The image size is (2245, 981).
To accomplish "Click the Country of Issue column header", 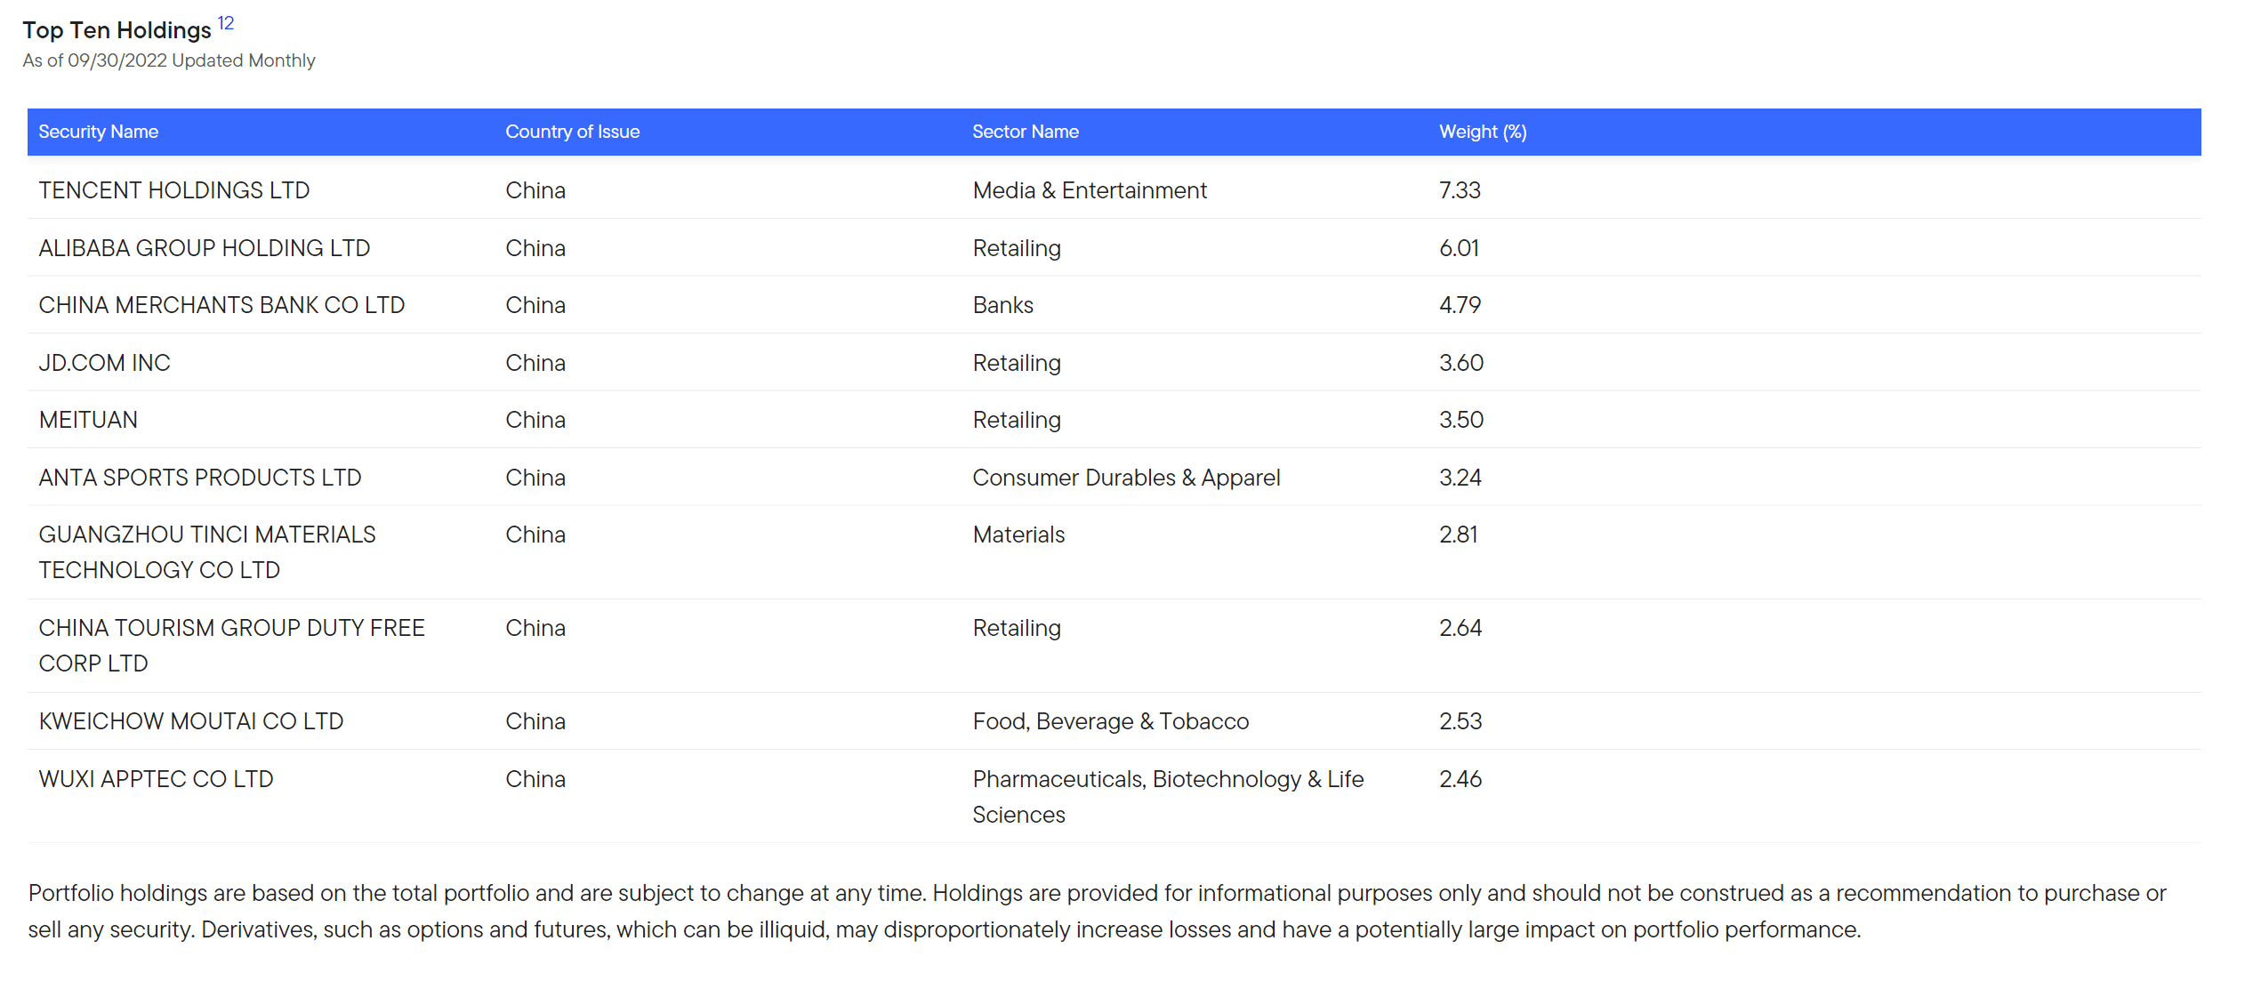I will point(573,132).
